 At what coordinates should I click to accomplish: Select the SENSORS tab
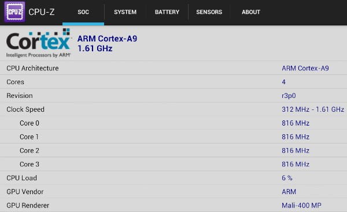(209, 12)
